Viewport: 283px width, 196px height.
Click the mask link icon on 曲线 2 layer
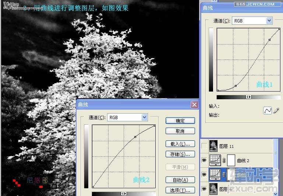pos(224,160)
